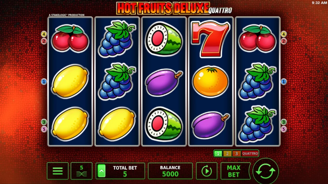Click yellow payline 4 marker on left
The height and width of the screenshot is (184, 328).
pos(44,34)
